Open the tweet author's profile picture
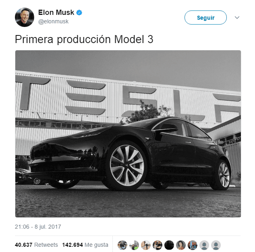 [25, 17]
